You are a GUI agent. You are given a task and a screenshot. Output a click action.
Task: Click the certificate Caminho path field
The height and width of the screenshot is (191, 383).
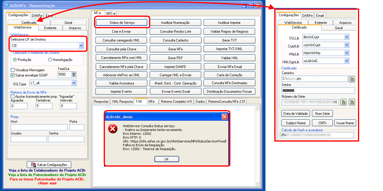pyautogui.click(x=315, y=79)
